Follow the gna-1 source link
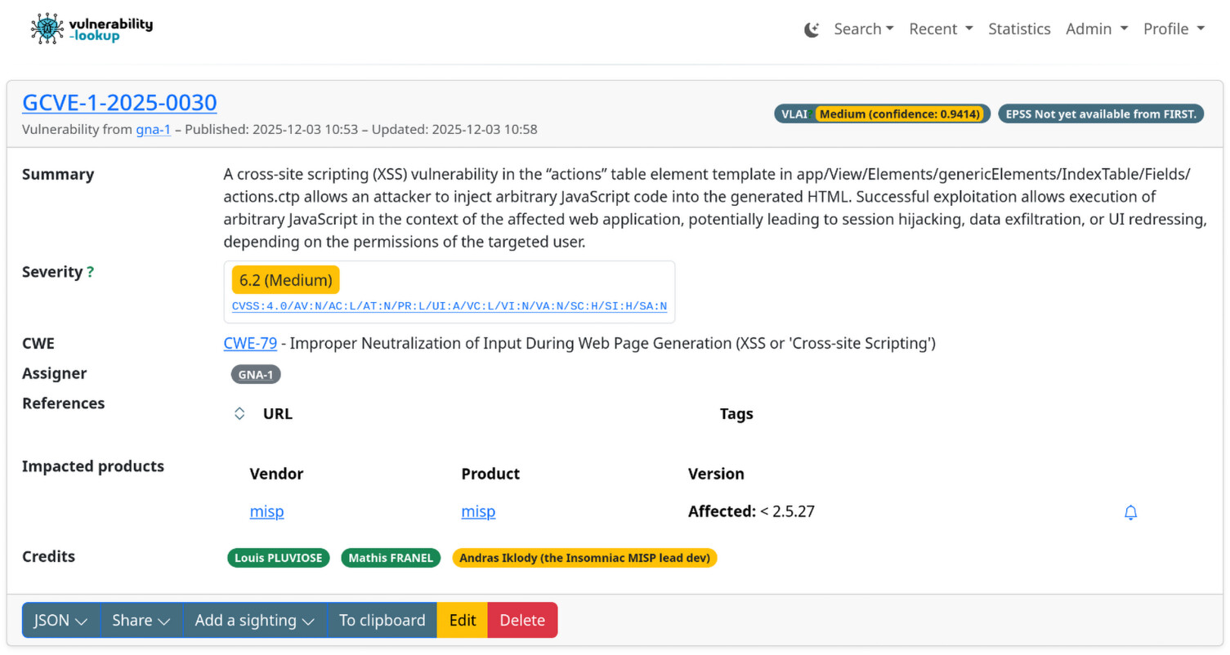The height and width of the screenshot is (655, 1230). coord(153,129)
